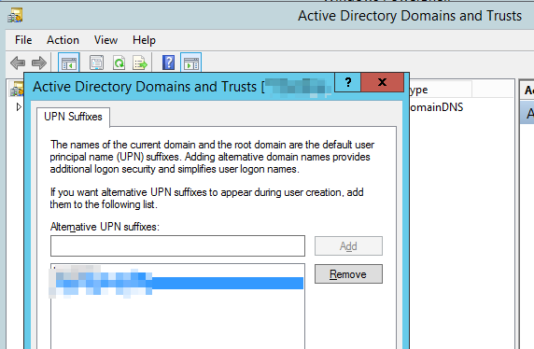This screenshot has height=349, width=534.
Task: Open the Help toolbar icon
Action: click(169, 63)
